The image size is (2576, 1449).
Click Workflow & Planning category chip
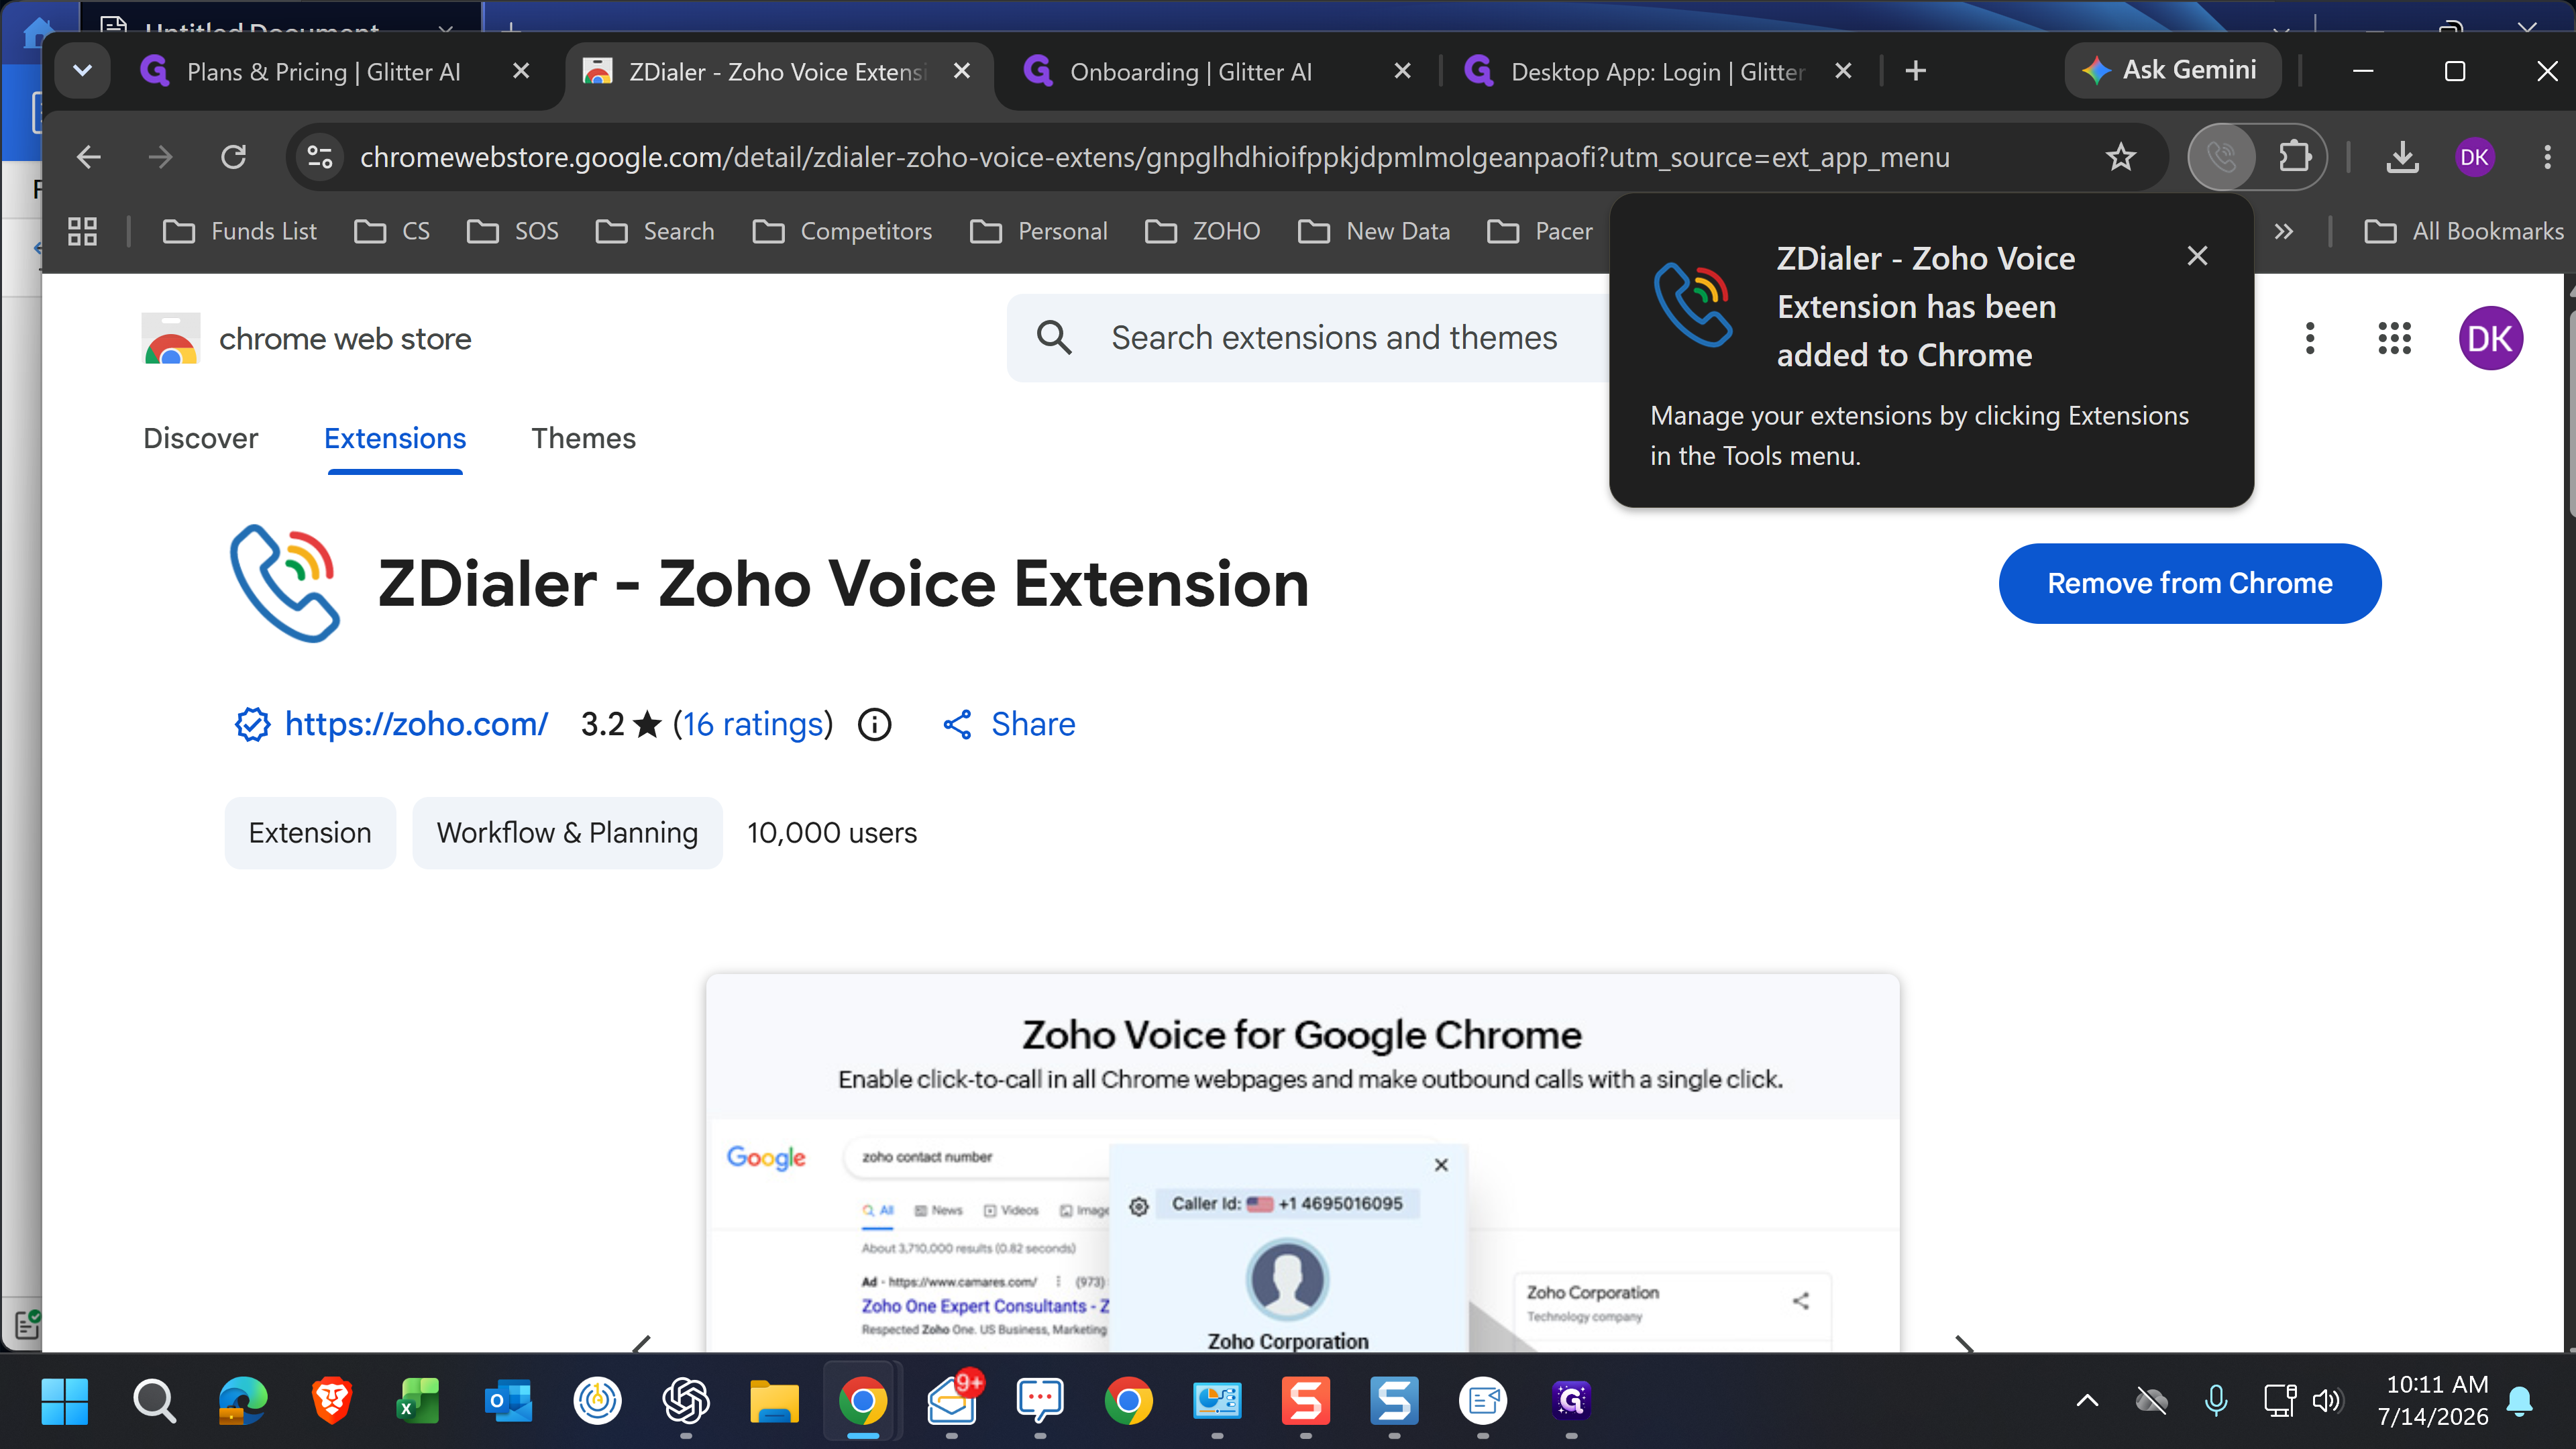567,833
